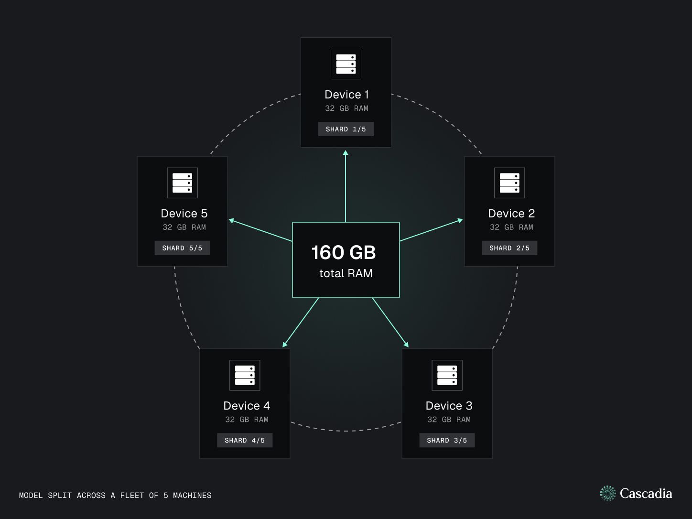Click the "Device 4" label
Viewport: 692px width, 519px height.
tap(247, 406)
